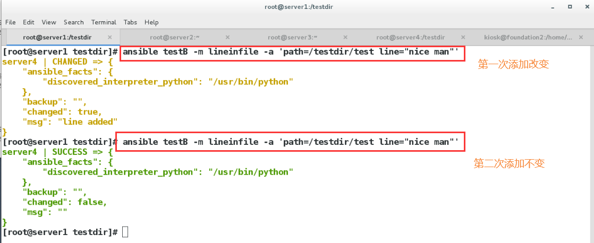The height and width of the screenshot is (243, 594).
Task: Open the Help menu
Action: pos(151,22)
